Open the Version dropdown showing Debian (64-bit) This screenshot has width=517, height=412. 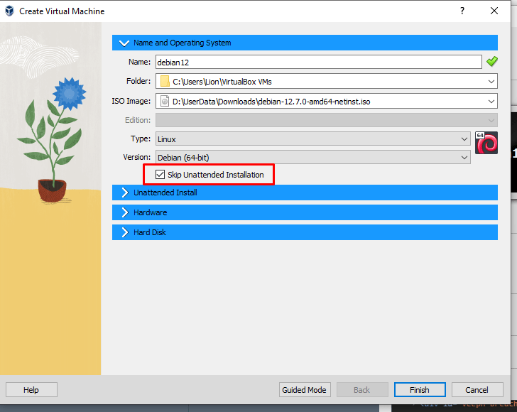(x=313, y=158)
